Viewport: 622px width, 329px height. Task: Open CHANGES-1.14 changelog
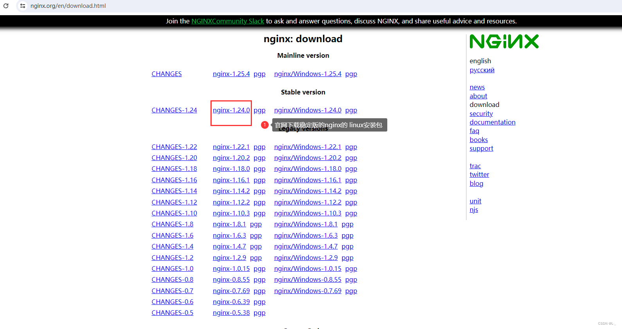pyautogui.click(x=174, y=191)
